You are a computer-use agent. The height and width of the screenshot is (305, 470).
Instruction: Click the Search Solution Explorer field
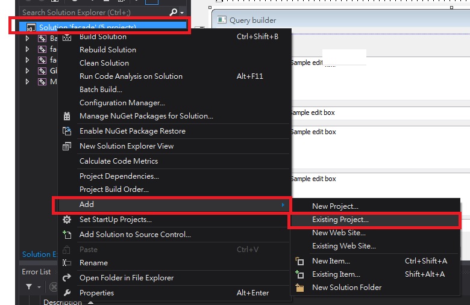point(94,12)
